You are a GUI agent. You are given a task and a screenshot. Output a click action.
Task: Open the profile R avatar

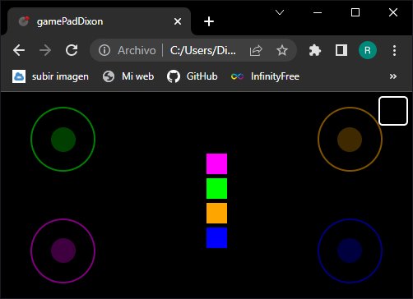368,50
